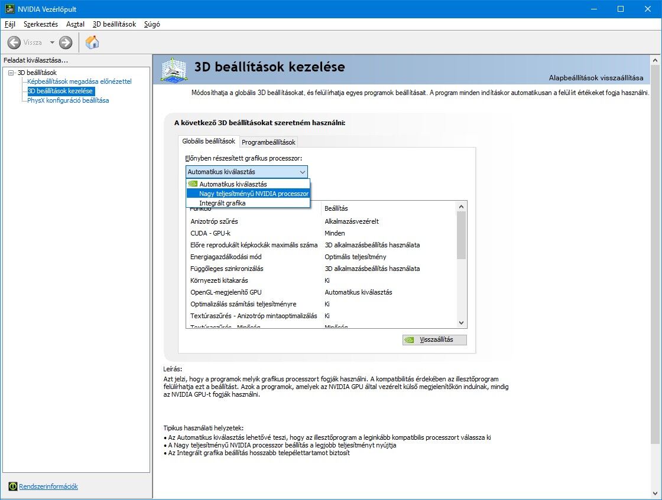Image resolution: width=662 pixels, height=500 pixels.
Task: Open the Rendszerinformációk link
Action: click(x=48, y=486)
